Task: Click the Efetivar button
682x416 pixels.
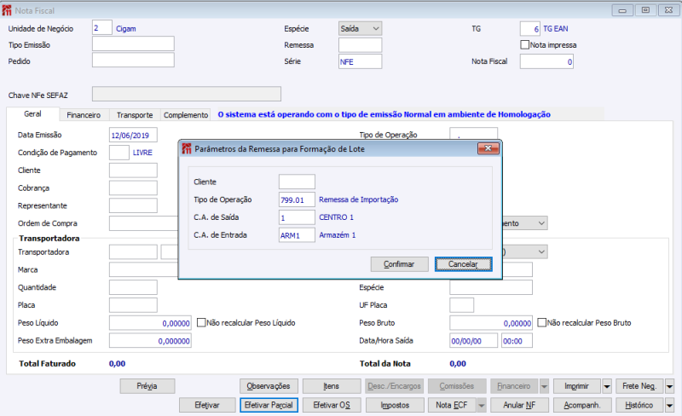Action: tap(207, 405)
